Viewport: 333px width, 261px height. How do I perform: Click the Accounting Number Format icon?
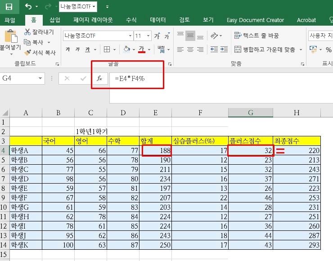click(x=313, y=49)
